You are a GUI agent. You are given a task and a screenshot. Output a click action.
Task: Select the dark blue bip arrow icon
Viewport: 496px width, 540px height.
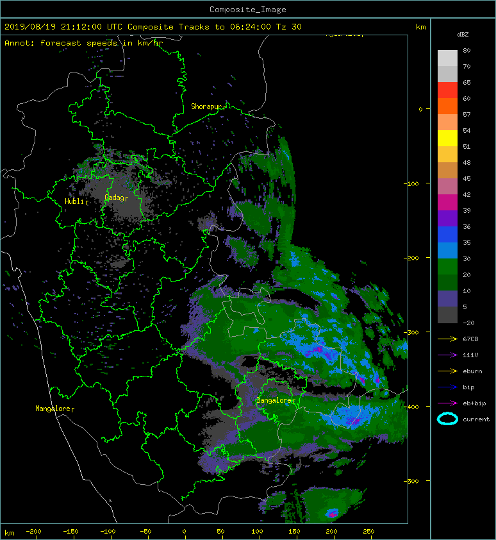pos(447,387)
